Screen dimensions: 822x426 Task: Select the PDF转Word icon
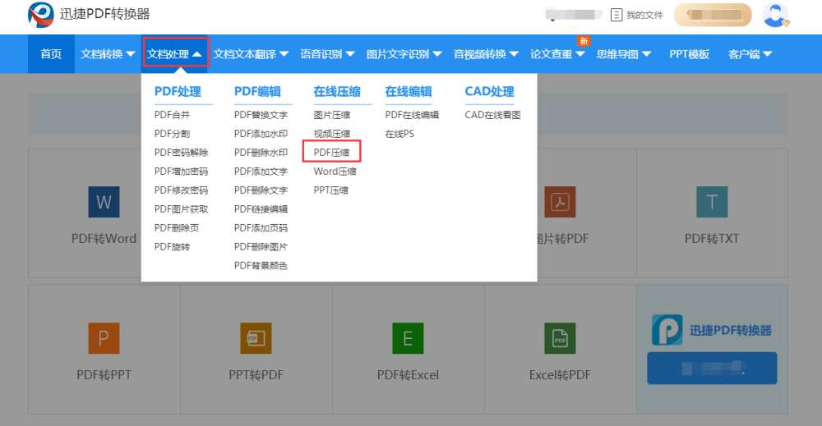pyautogui.click(x=104, y=202)
